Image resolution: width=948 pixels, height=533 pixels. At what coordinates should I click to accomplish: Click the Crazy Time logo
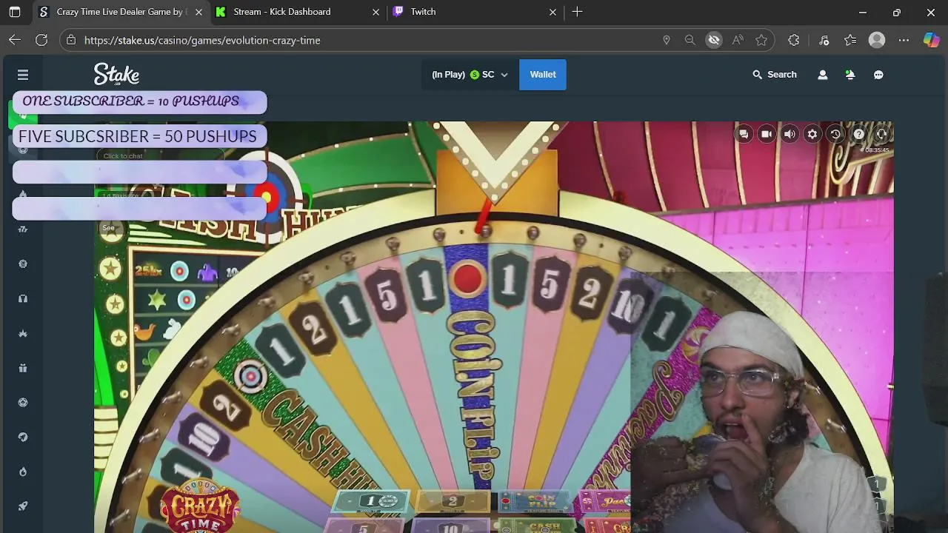point(200,506)
